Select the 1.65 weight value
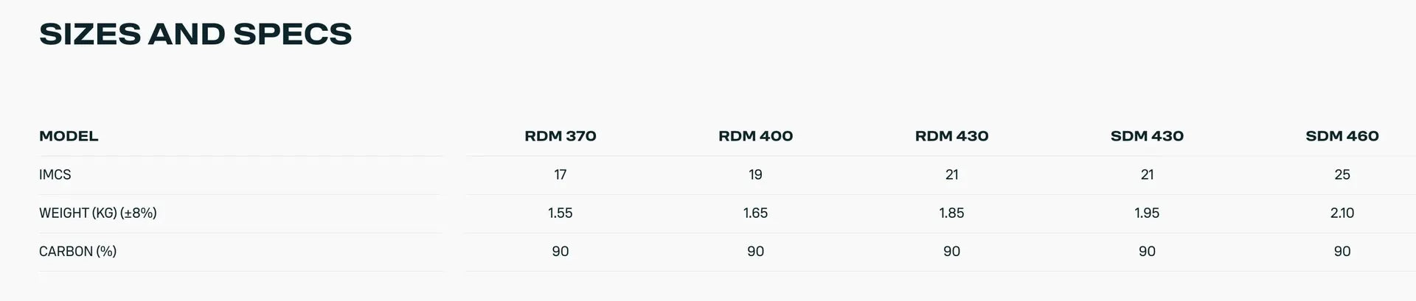 [755, 213]
